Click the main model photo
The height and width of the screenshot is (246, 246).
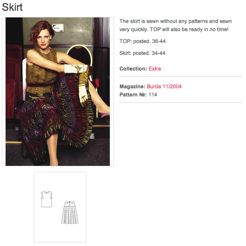pos(58,91)
